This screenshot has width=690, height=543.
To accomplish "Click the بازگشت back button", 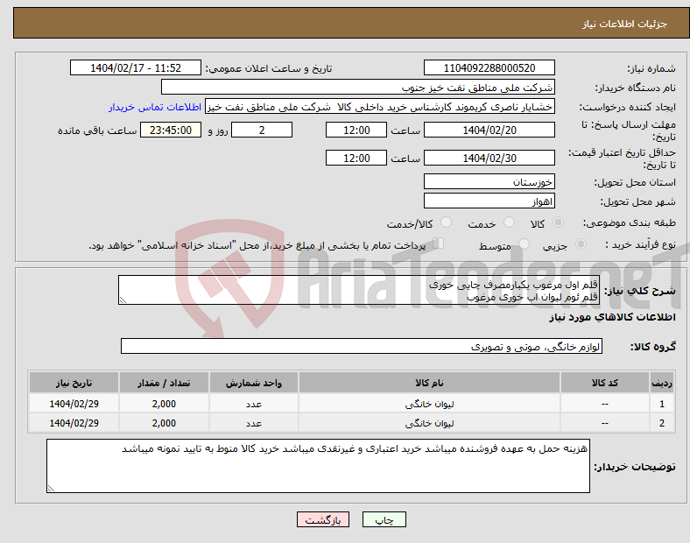I will pyautogui.click(x=323, y=519).
